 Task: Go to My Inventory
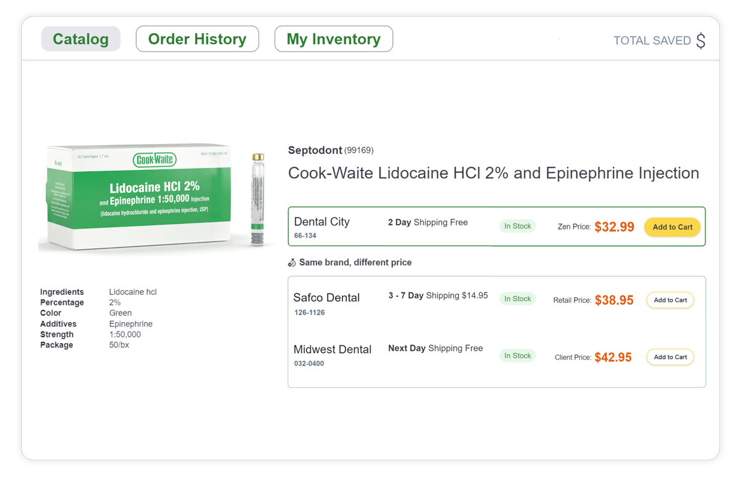(x=333, y=38)
